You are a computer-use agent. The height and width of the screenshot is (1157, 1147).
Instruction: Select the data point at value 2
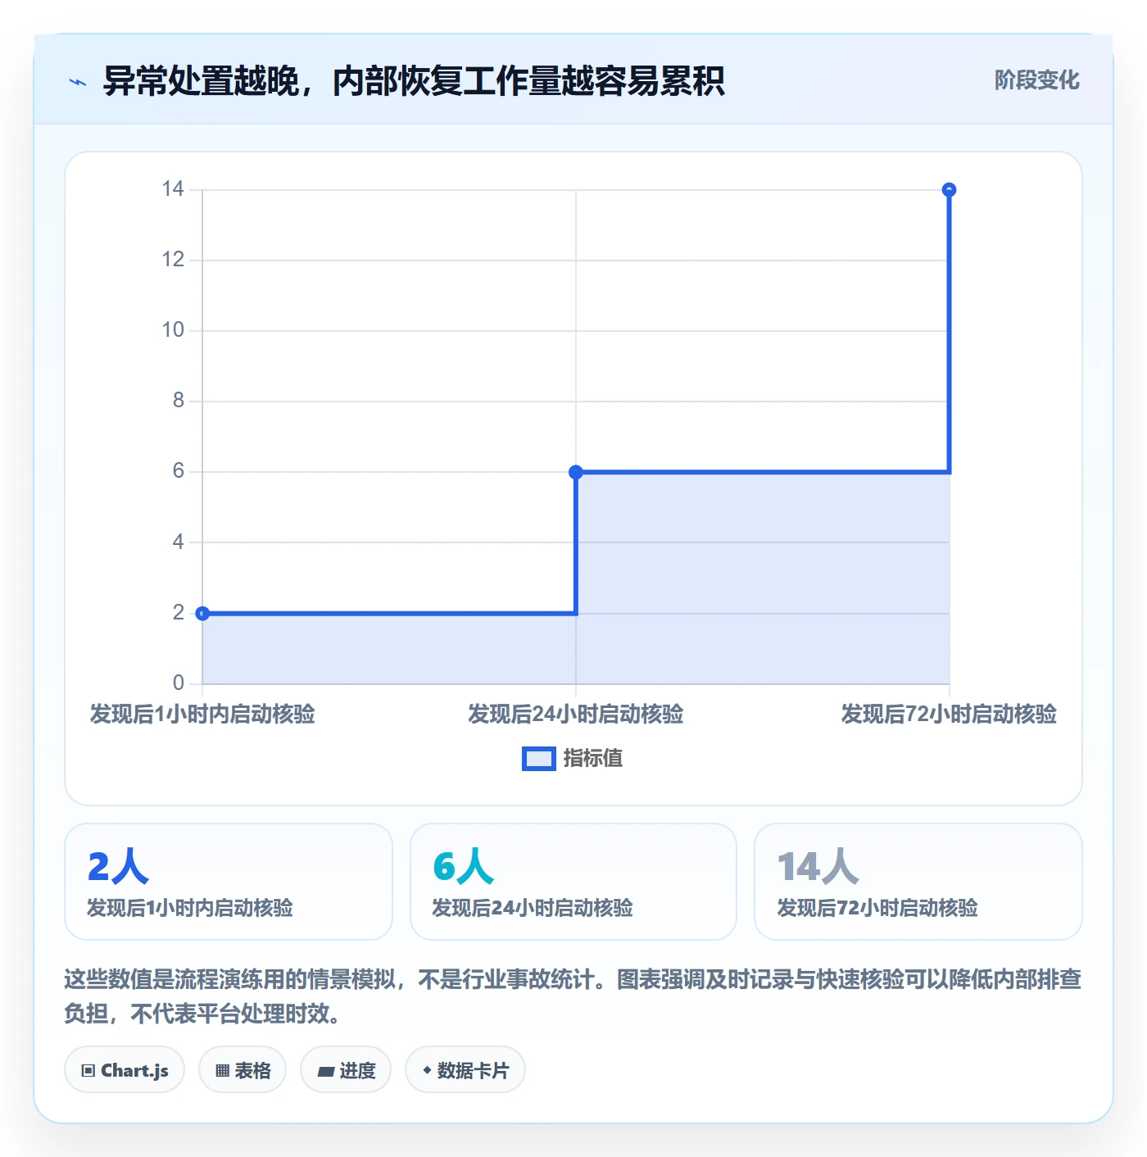point(202,613)
